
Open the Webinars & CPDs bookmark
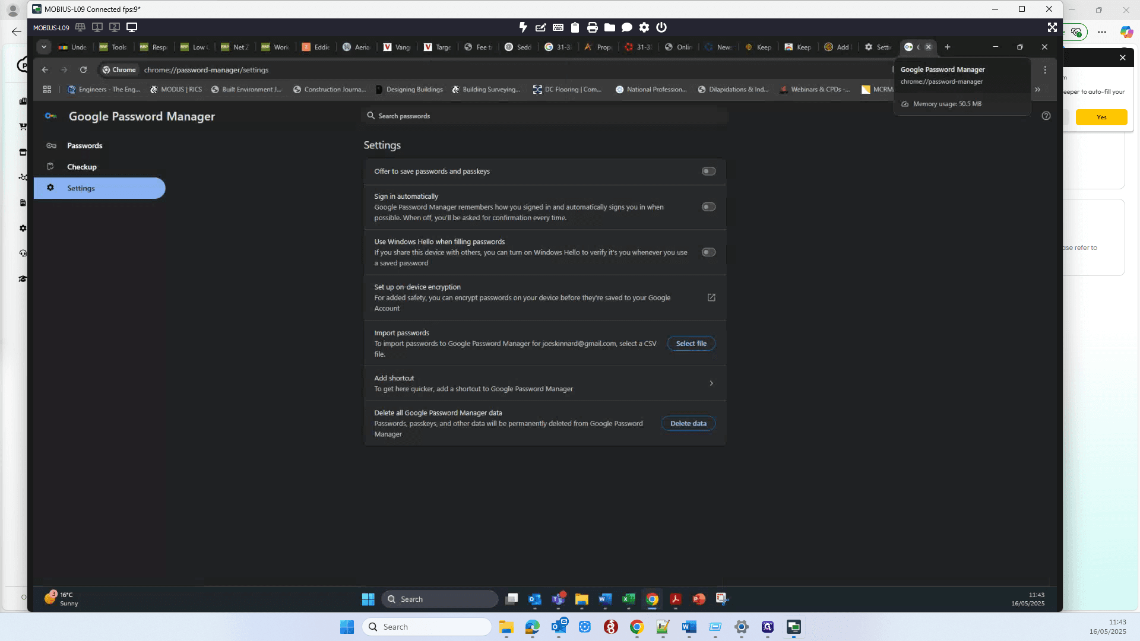(815, 90)
